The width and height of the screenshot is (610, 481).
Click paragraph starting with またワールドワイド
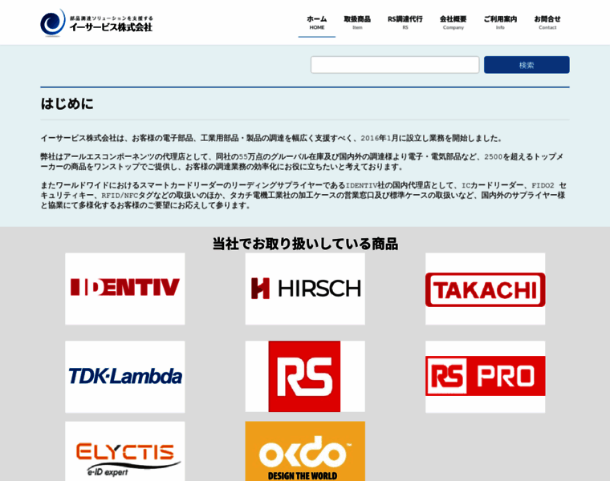303,195
